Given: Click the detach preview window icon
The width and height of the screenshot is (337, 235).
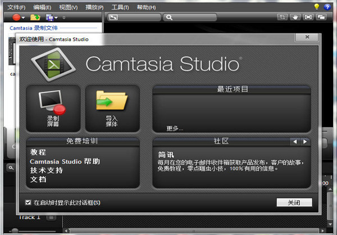Looking at the screenshot, I should (x=321, y=17).
